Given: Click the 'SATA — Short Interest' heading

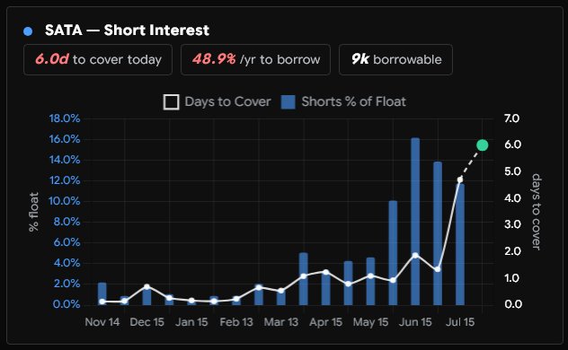Looking at the screenshot, I should 127,31.
